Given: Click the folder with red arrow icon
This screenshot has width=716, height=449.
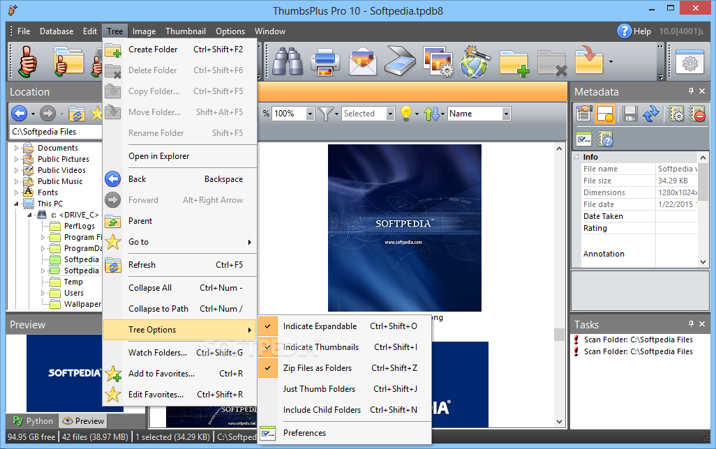Looking at the screenshot, I should [589, 61].
